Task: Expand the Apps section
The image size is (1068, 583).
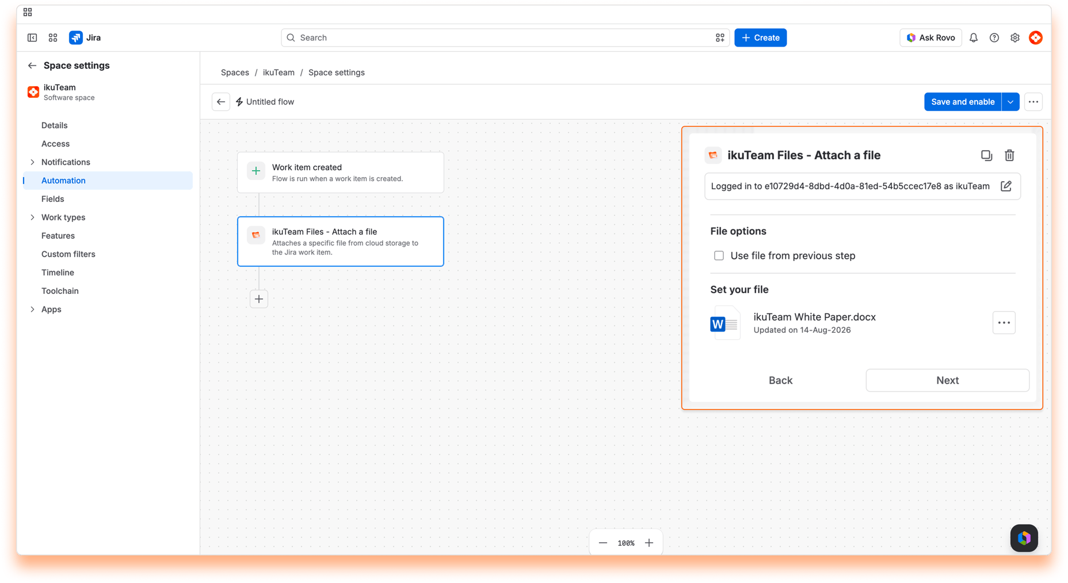Action: [x=32, y=309]
